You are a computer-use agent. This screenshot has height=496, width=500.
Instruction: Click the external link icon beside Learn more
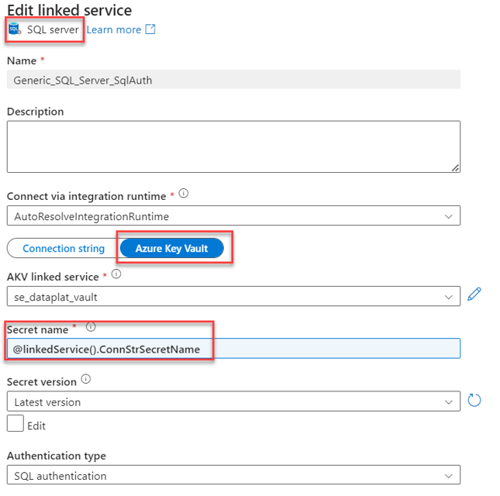point(150,29)
